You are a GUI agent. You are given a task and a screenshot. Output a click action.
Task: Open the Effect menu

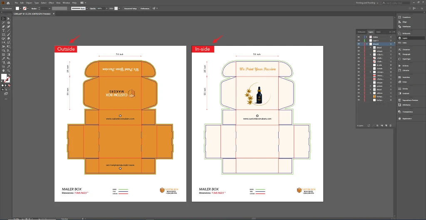51,3
